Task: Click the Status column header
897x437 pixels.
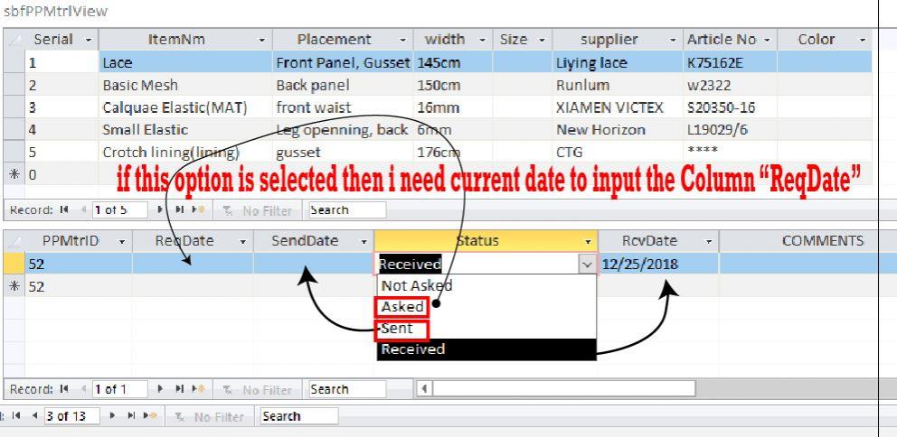Action: pos(486,241)
